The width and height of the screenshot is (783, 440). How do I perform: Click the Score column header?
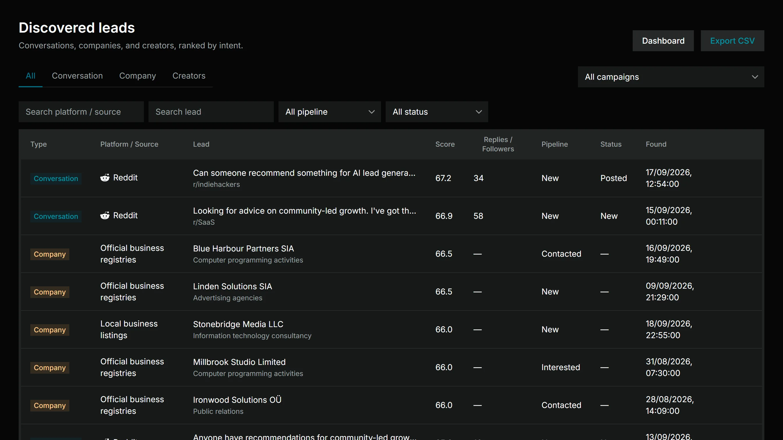(445, 144)
